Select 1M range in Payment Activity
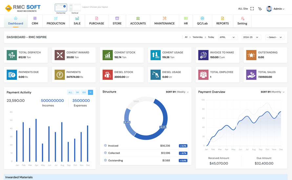The image size is (292, 180). pyautogui.click(x=77, y=92)
